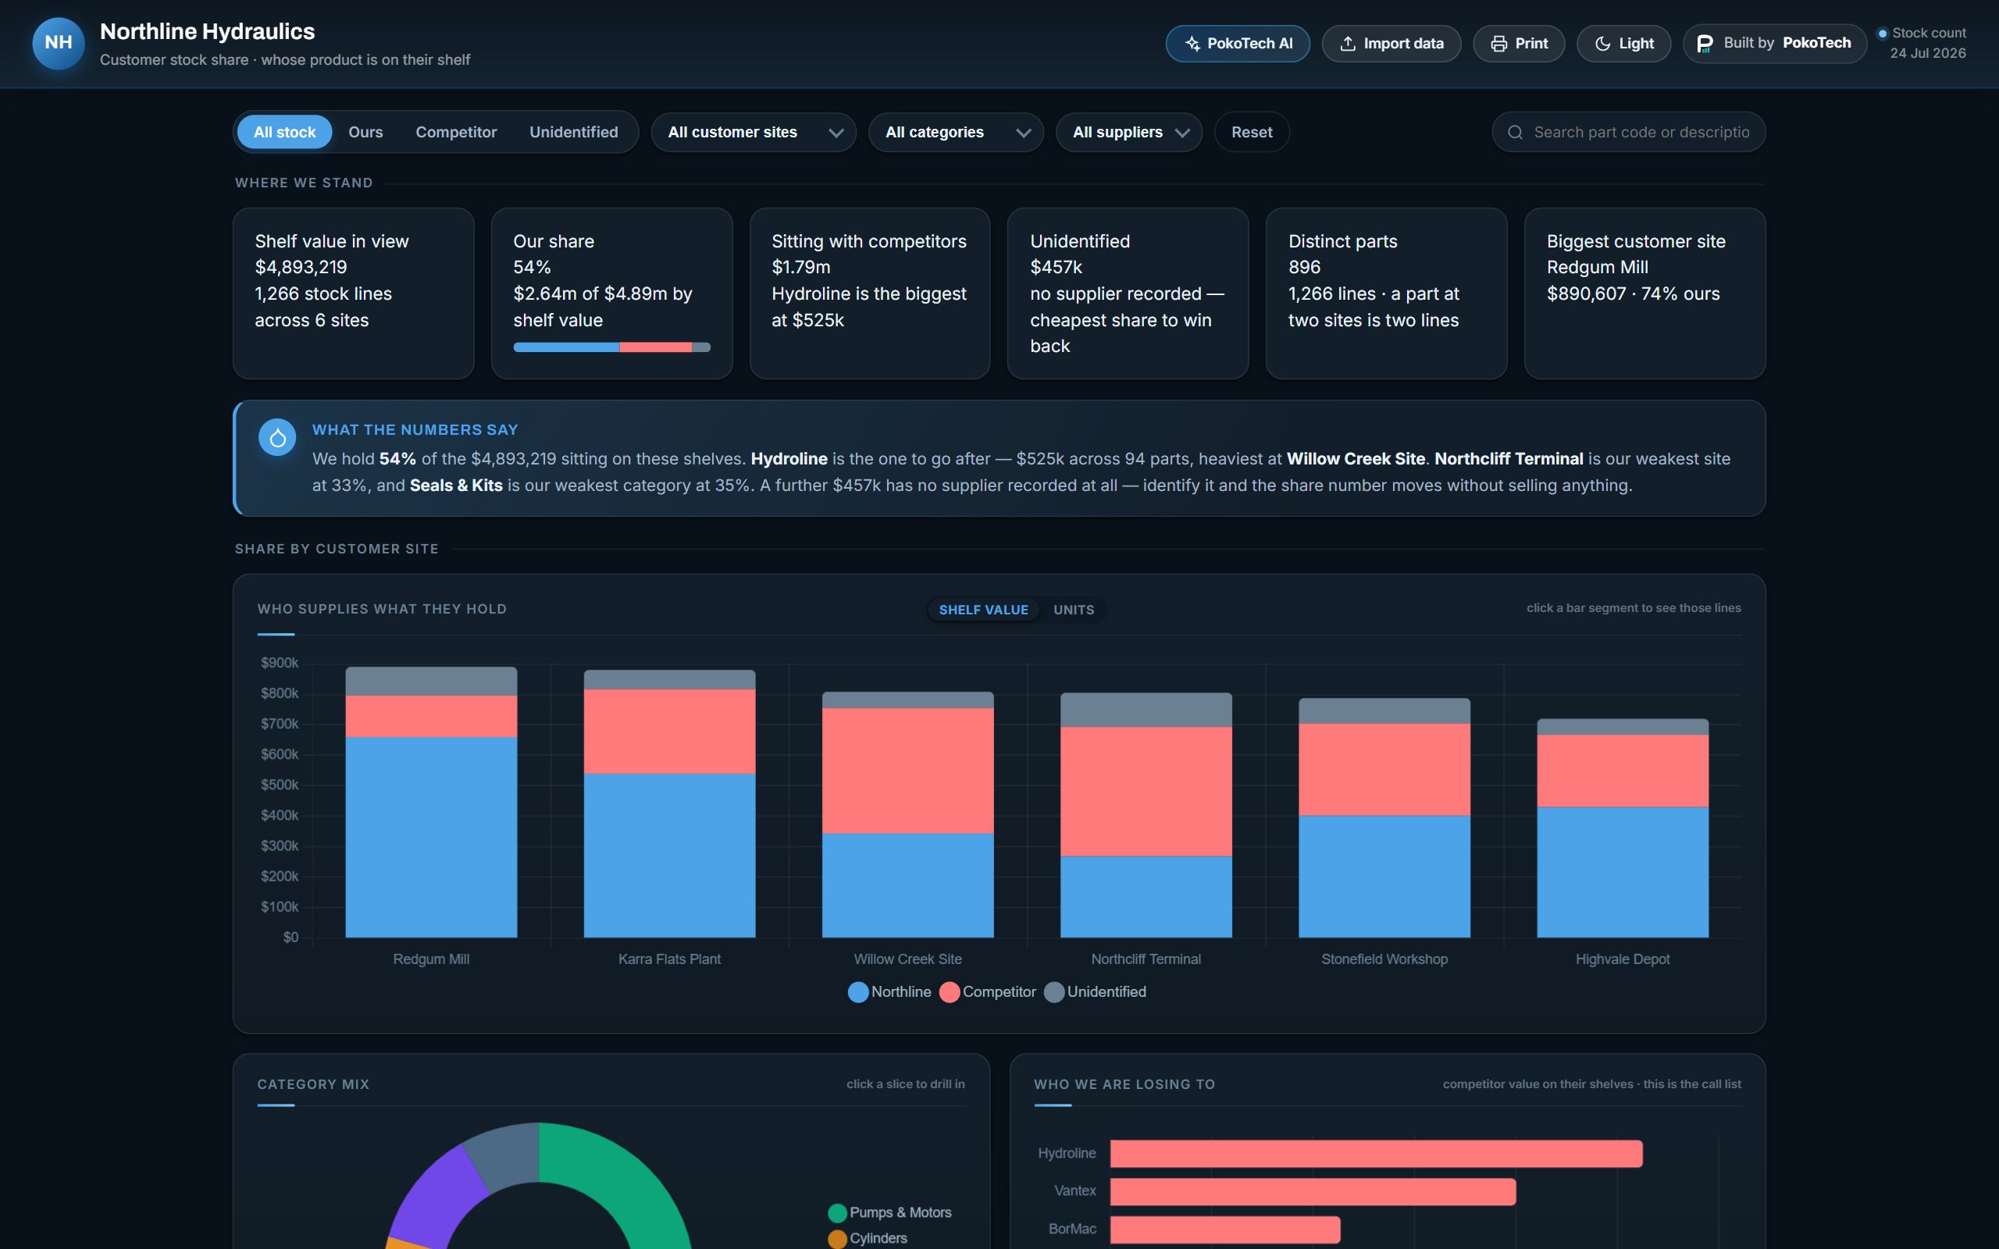Select the Unidentified filter tab

[x=573, y=132]
